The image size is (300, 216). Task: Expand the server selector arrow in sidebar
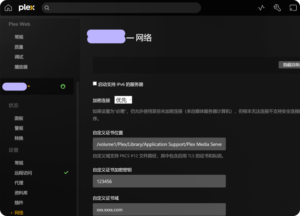tap(29, 86)
